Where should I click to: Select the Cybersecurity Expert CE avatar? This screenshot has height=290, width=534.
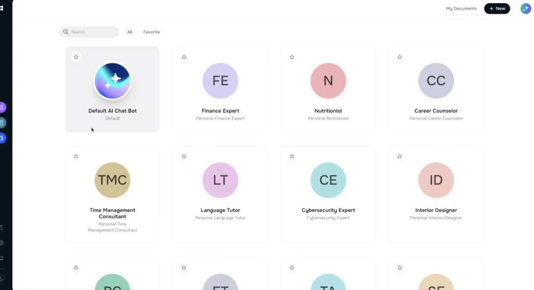(x=328, y=180)
